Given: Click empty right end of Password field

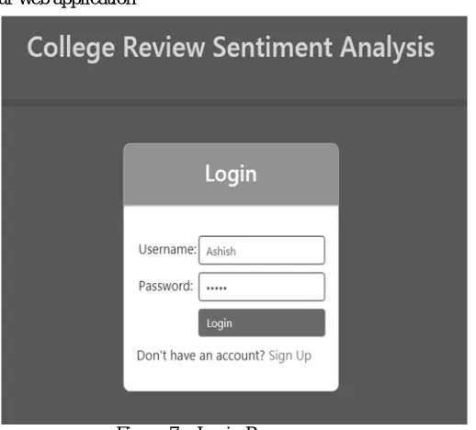Looking at the screenshot, I should point(291,287).
